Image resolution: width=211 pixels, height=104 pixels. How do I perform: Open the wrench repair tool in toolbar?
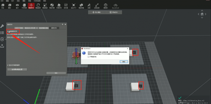pyautogui.click(x=89, y=6)
